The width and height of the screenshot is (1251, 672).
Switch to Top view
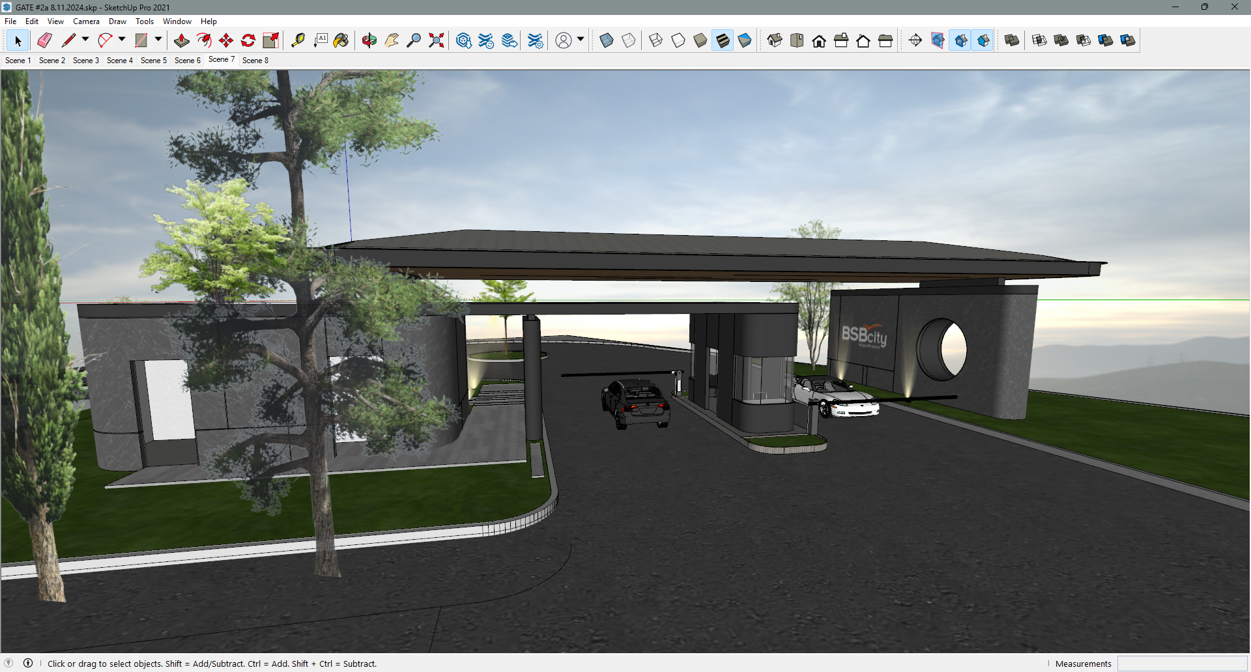(x=797, y=40)
